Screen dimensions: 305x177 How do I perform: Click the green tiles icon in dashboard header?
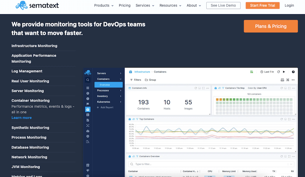pos(252,72)
